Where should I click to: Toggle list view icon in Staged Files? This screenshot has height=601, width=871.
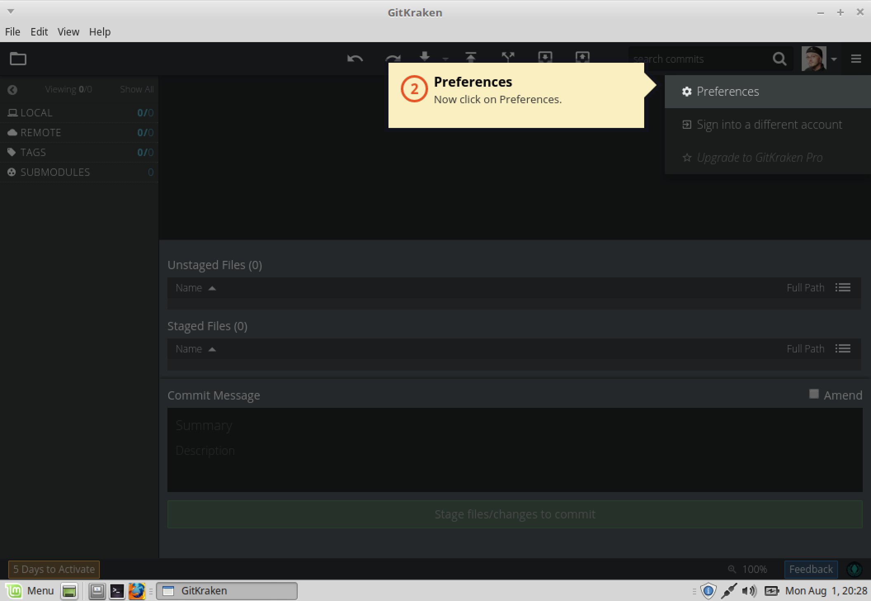pos(843,348)
